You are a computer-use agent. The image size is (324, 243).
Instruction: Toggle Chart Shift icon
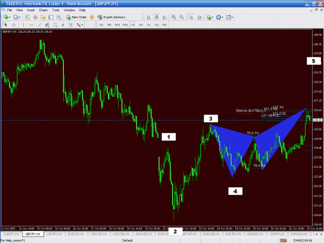click(x=200, y=17)
